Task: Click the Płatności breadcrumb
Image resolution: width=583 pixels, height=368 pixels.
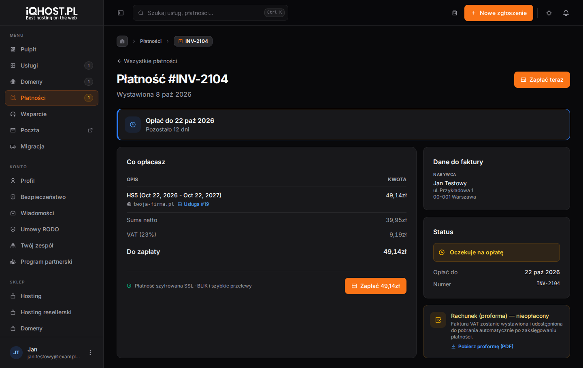Action: click(x=151, y=41)
